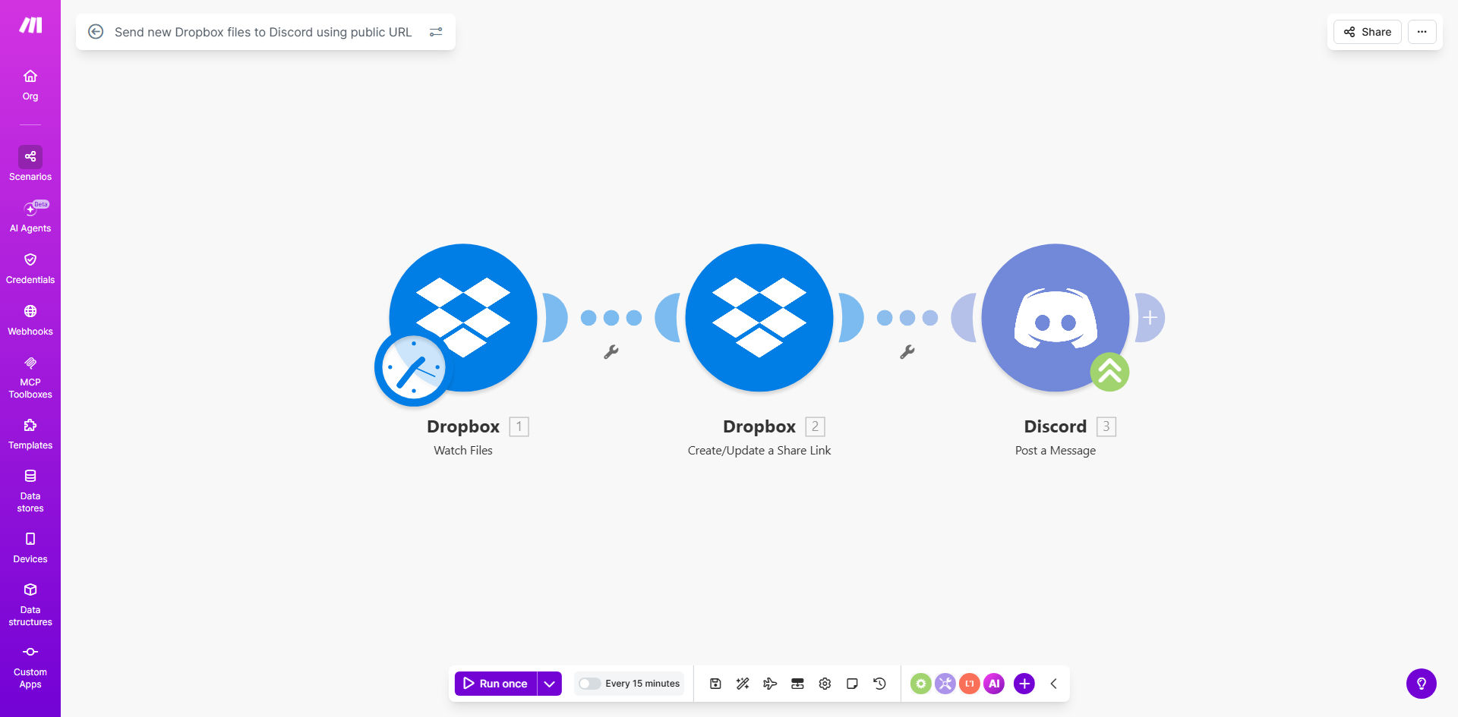Click the purple AI tools icon
This screenshot has width=1458, height=717.
[x=994, y=684]
